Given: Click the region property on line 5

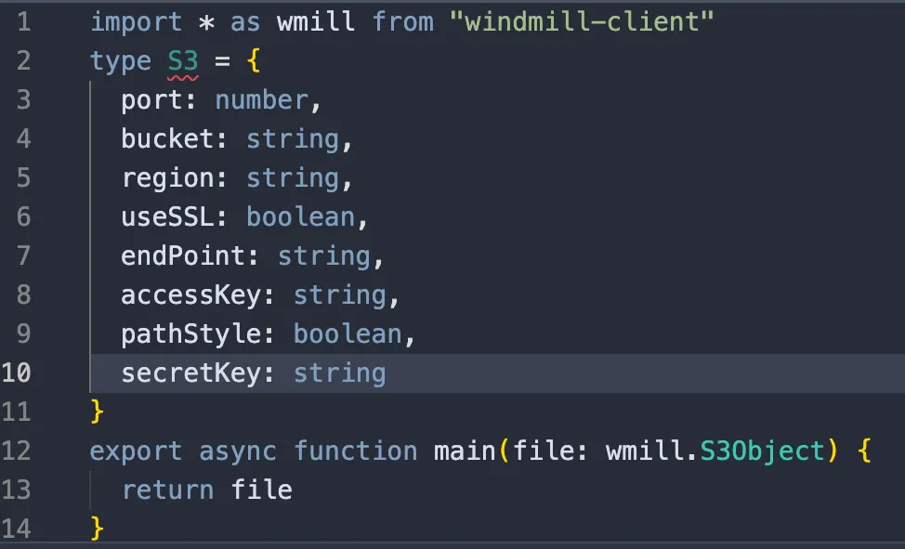Looking at the screenshot, I should point(167,177).
